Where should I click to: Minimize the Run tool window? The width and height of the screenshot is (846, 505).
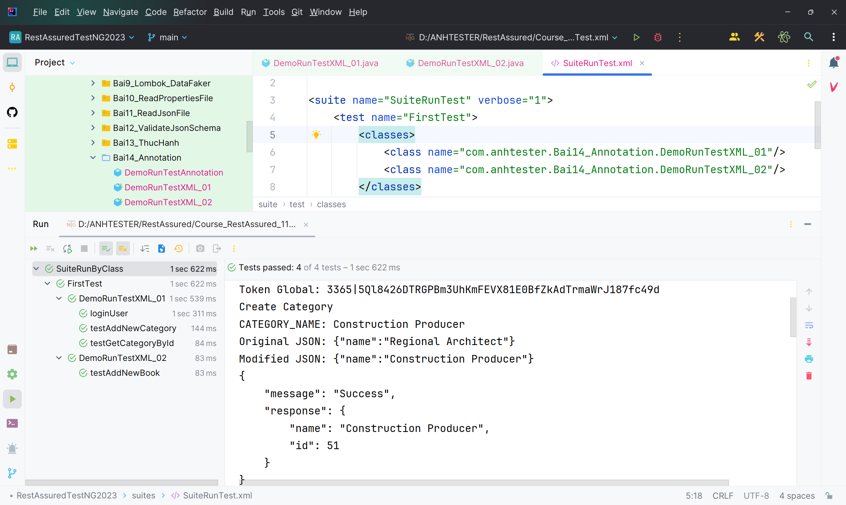[x=808, y=224]
